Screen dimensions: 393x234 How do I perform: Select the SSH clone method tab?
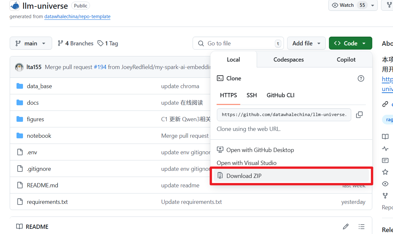click(252, 95)
